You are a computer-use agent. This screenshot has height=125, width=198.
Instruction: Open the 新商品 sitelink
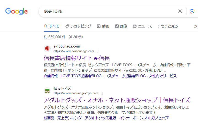pos(49,118)
